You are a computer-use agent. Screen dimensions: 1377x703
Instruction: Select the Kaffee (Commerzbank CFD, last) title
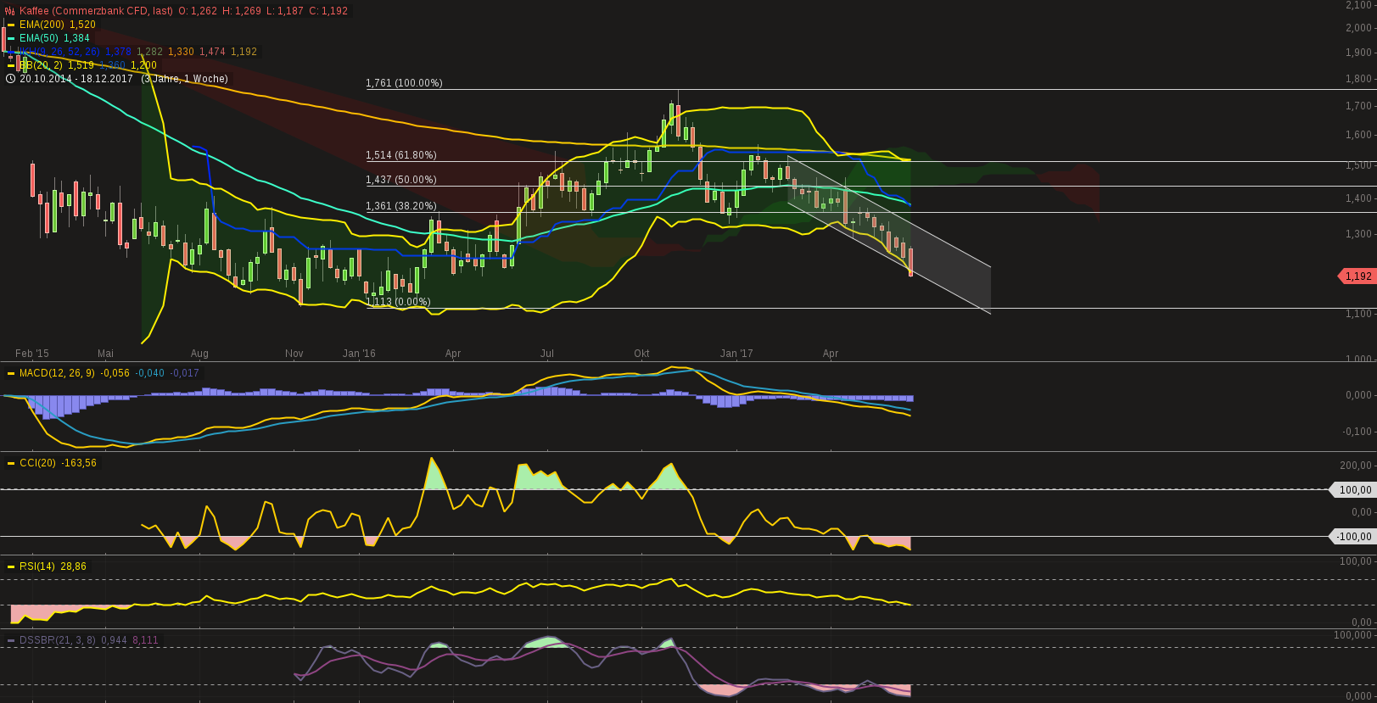click(97, 11)
